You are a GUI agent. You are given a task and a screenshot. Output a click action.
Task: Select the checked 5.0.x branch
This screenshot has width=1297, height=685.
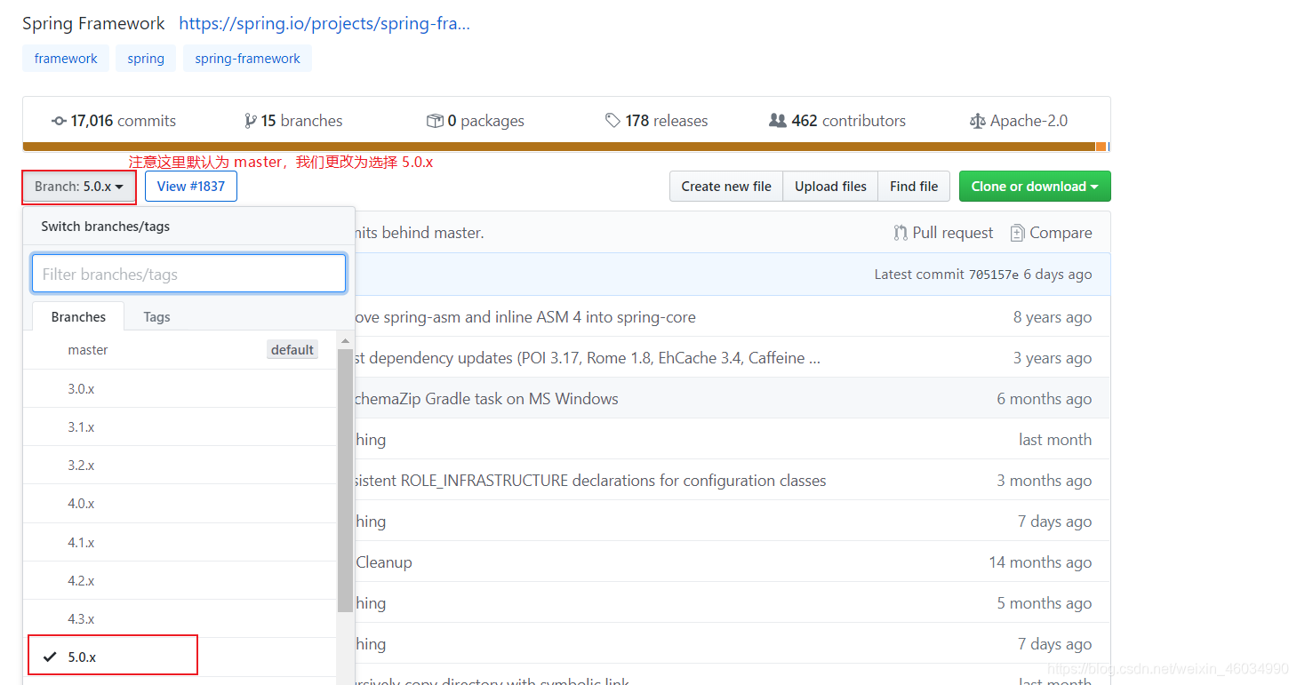[180, 657]
